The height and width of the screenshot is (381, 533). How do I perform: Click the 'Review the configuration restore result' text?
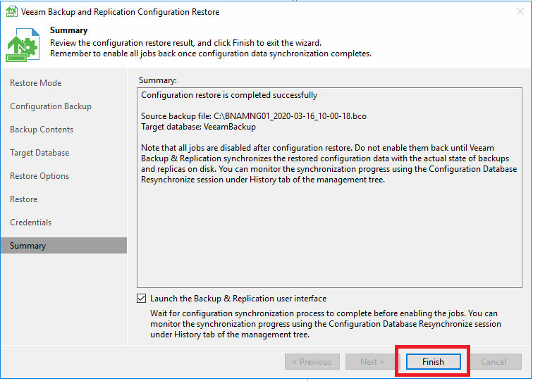[x=185, y=43]
